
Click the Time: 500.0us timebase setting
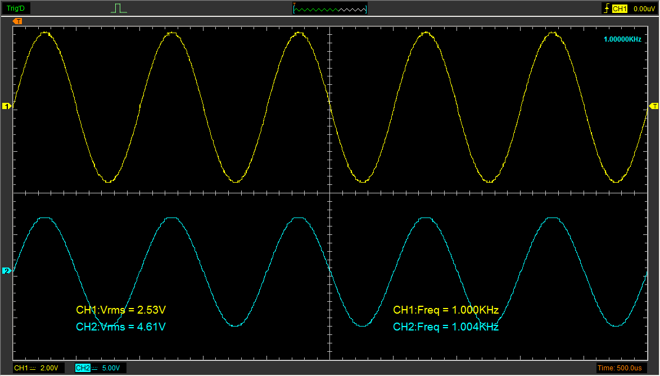(622, 368)
